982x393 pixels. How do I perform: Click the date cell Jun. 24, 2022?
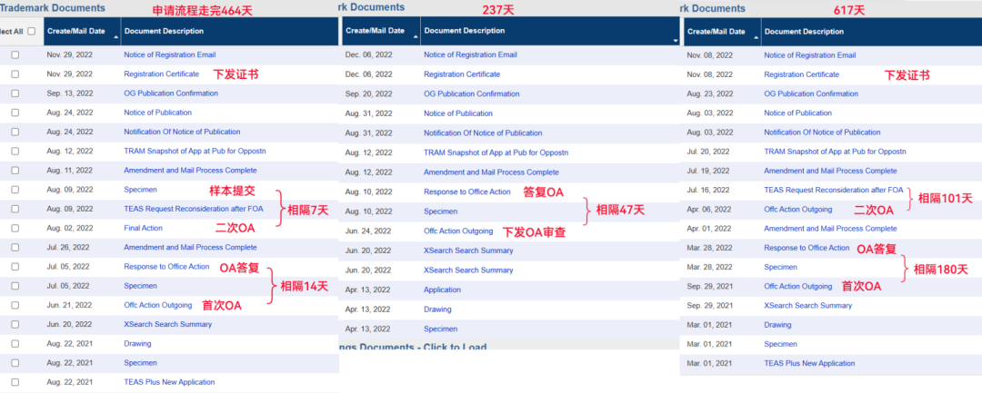(367, 231)
